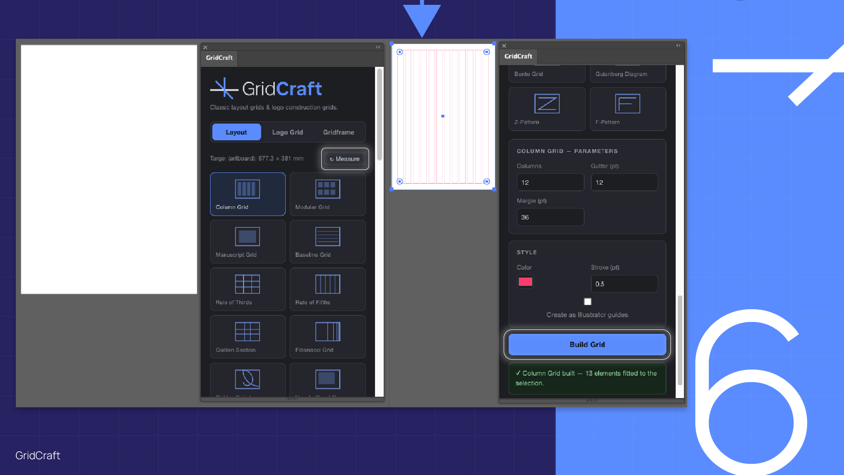
Task: Collapse the left GridCraft panel with arrows
Action: pyautogui.click(x=378, y=47)
